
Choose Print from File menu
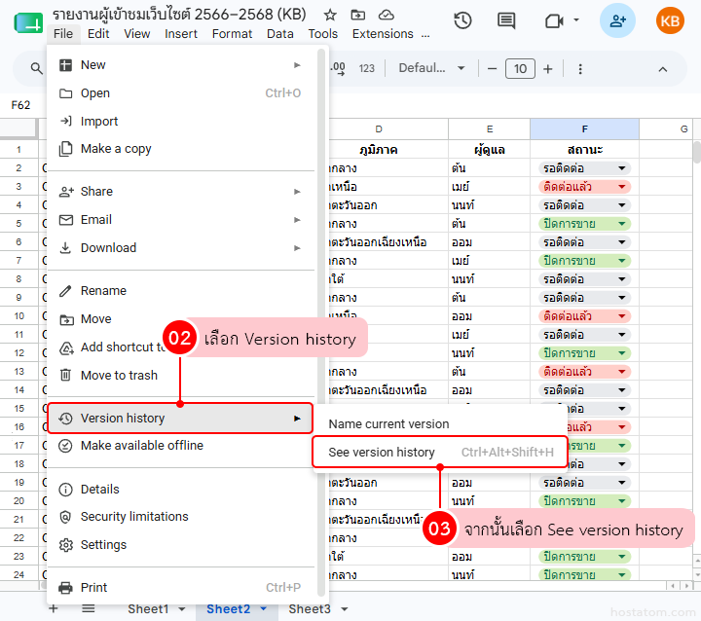coord(181,588)
